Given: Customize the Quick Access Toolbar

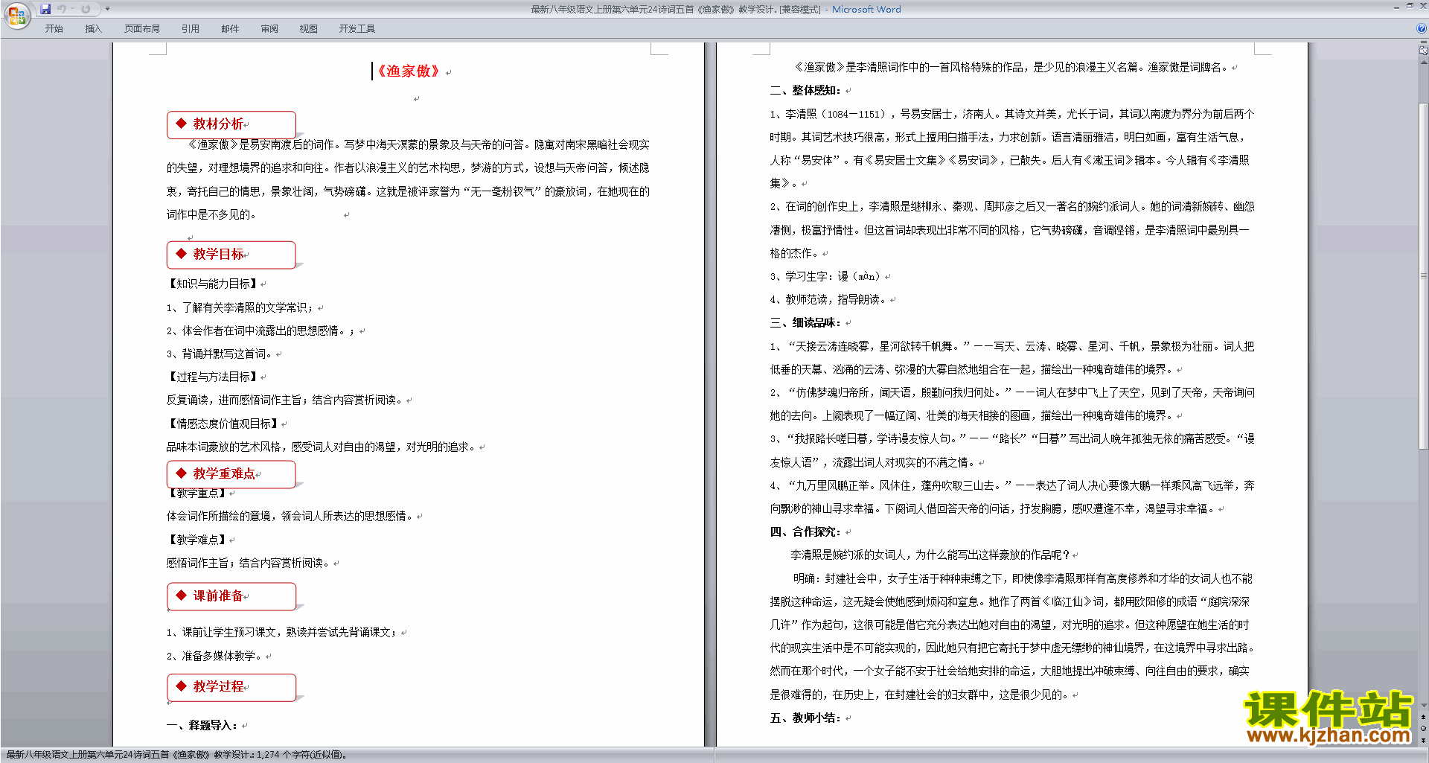Looking at the screenshot, I should [107, 9].
